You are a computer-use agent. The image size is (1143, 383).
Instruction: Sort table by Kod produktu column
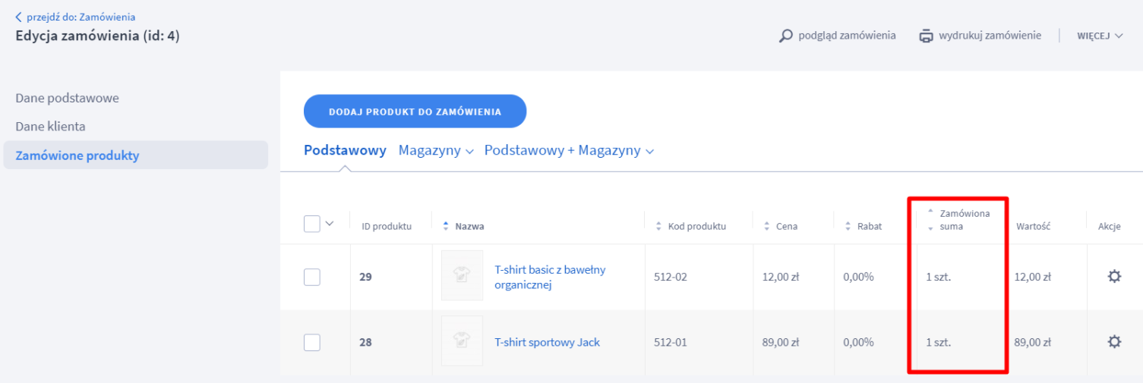click(x=690, y=226)
